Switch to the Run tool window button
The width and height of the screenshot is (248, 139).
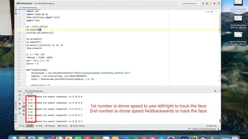point(30,126)
